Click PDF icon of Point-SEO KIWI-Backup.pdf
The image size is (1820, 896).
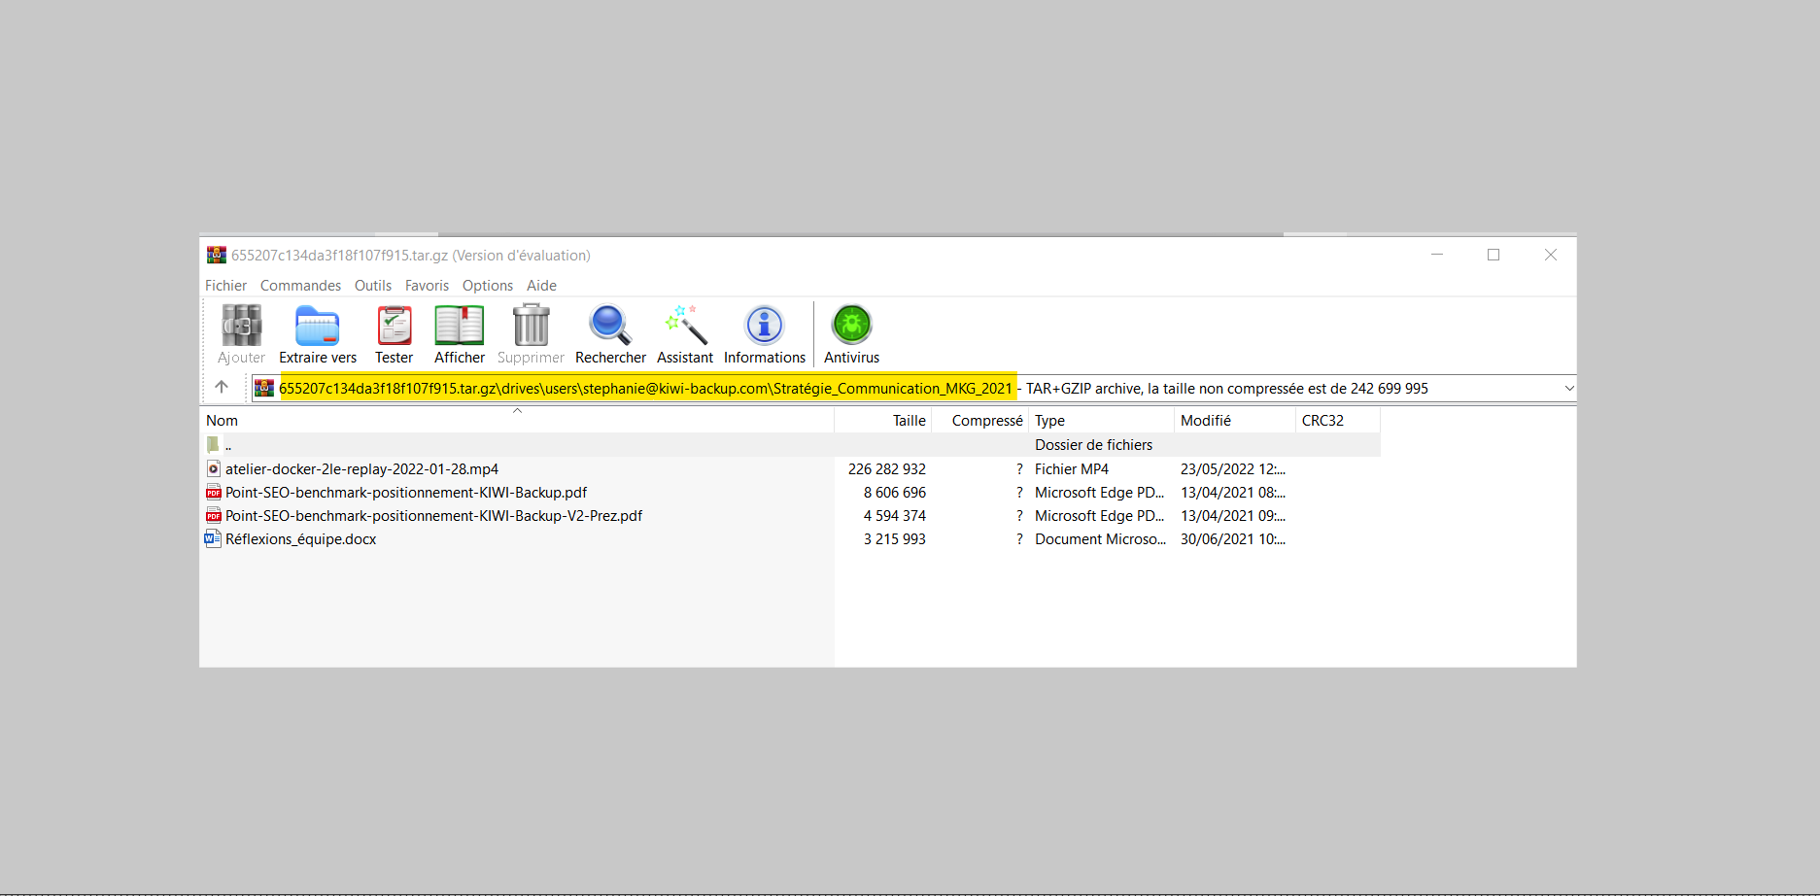[214, 493]
